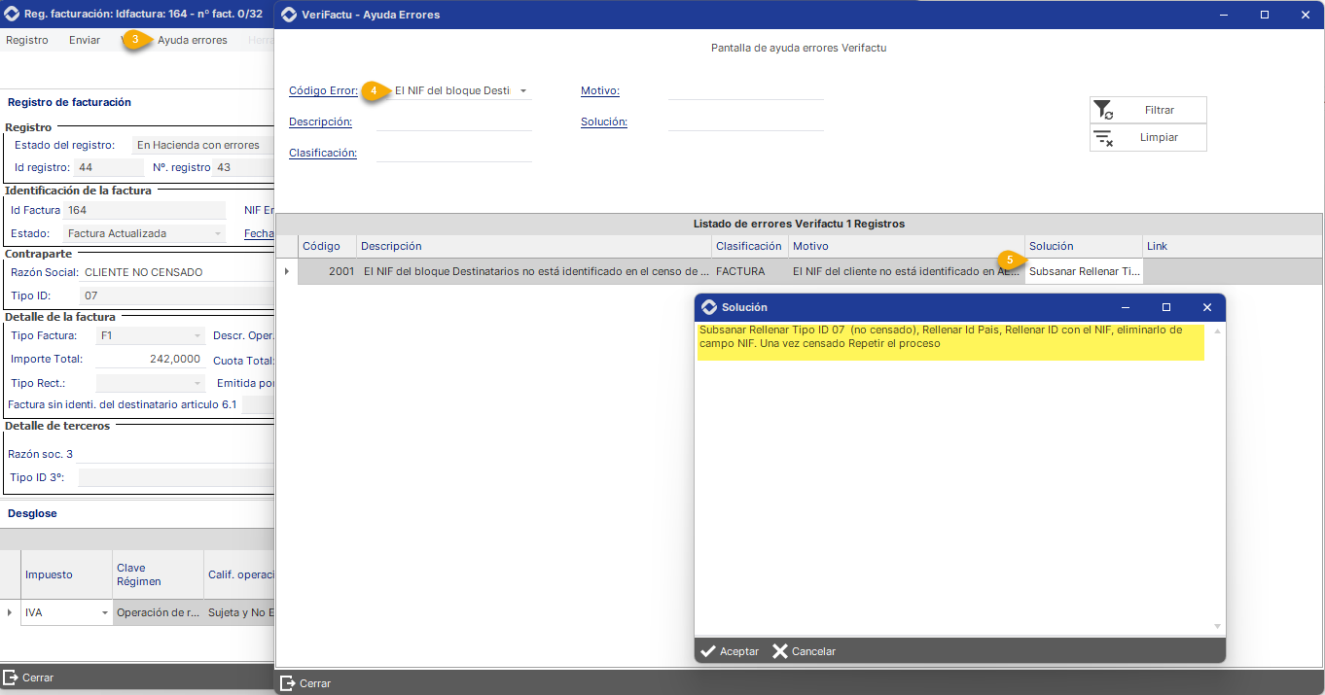Click the Aceptar checkmark in Solución dialog
This screenshot has width=1325, height=695.
pyautogui.click(x=708, y=651)
